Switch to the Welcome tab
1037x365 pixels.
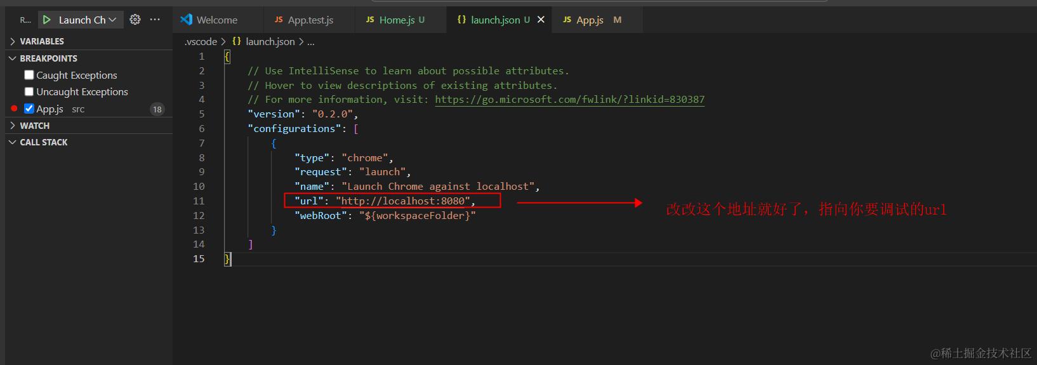[218, 20]
